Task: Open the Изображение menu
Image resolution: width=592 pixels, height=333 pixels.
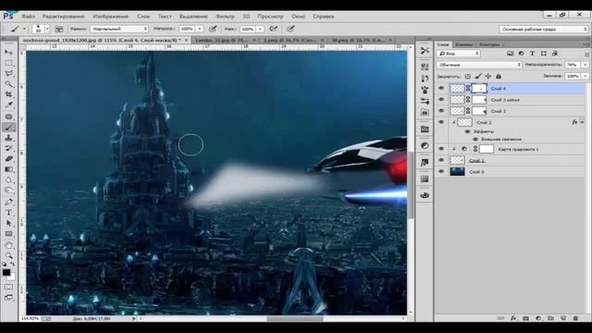Action: click(110, 17)
